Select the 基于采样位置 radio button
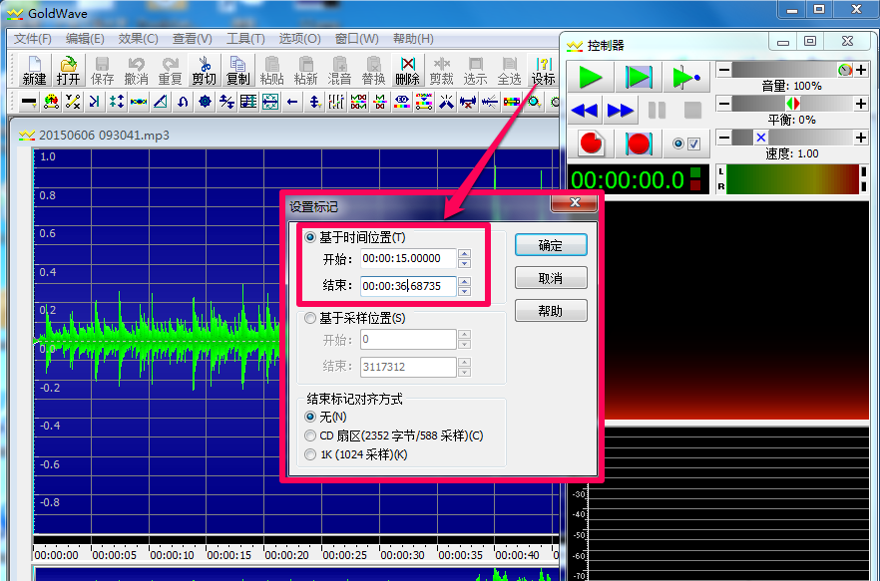This screenshot has height=581, width=880. click(311, 318)
